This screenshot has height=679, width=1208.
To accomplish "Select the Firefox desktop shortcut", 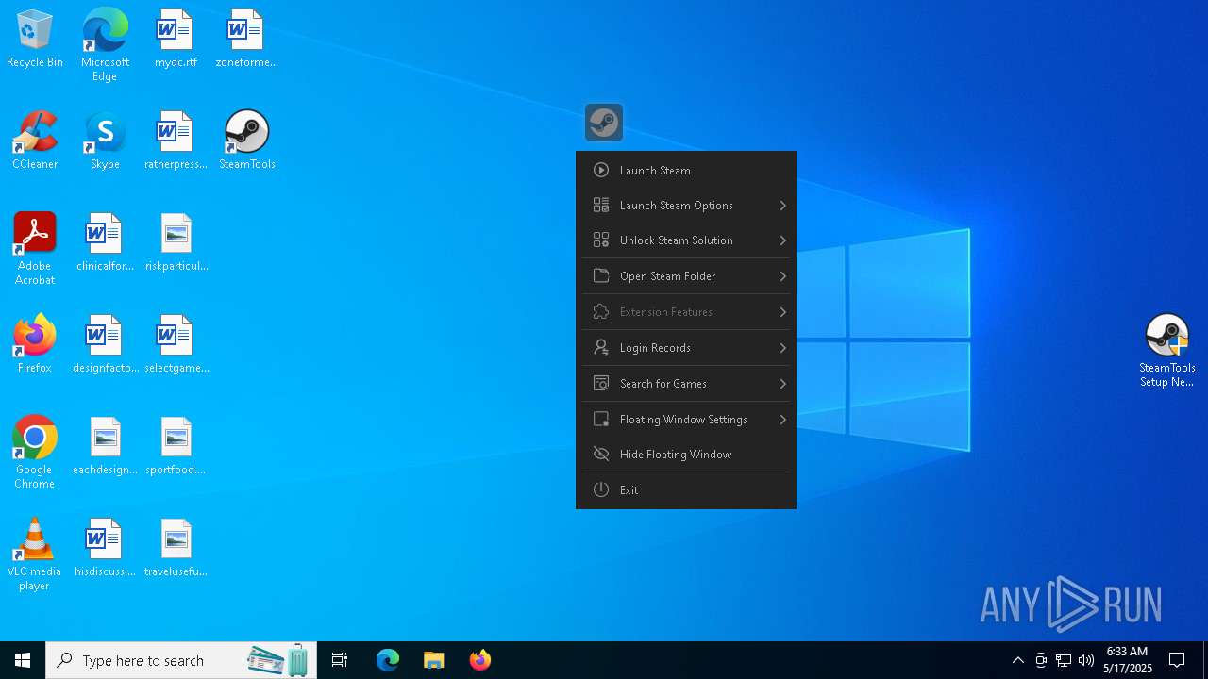I will pyautogui.click(x=35, y=343).
